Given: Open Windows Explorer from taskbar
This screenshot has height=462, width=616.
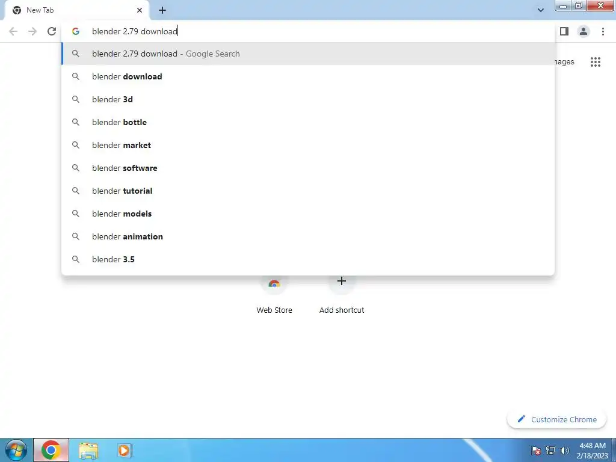Looking at the screenshot, I should [x=89, y=450].
